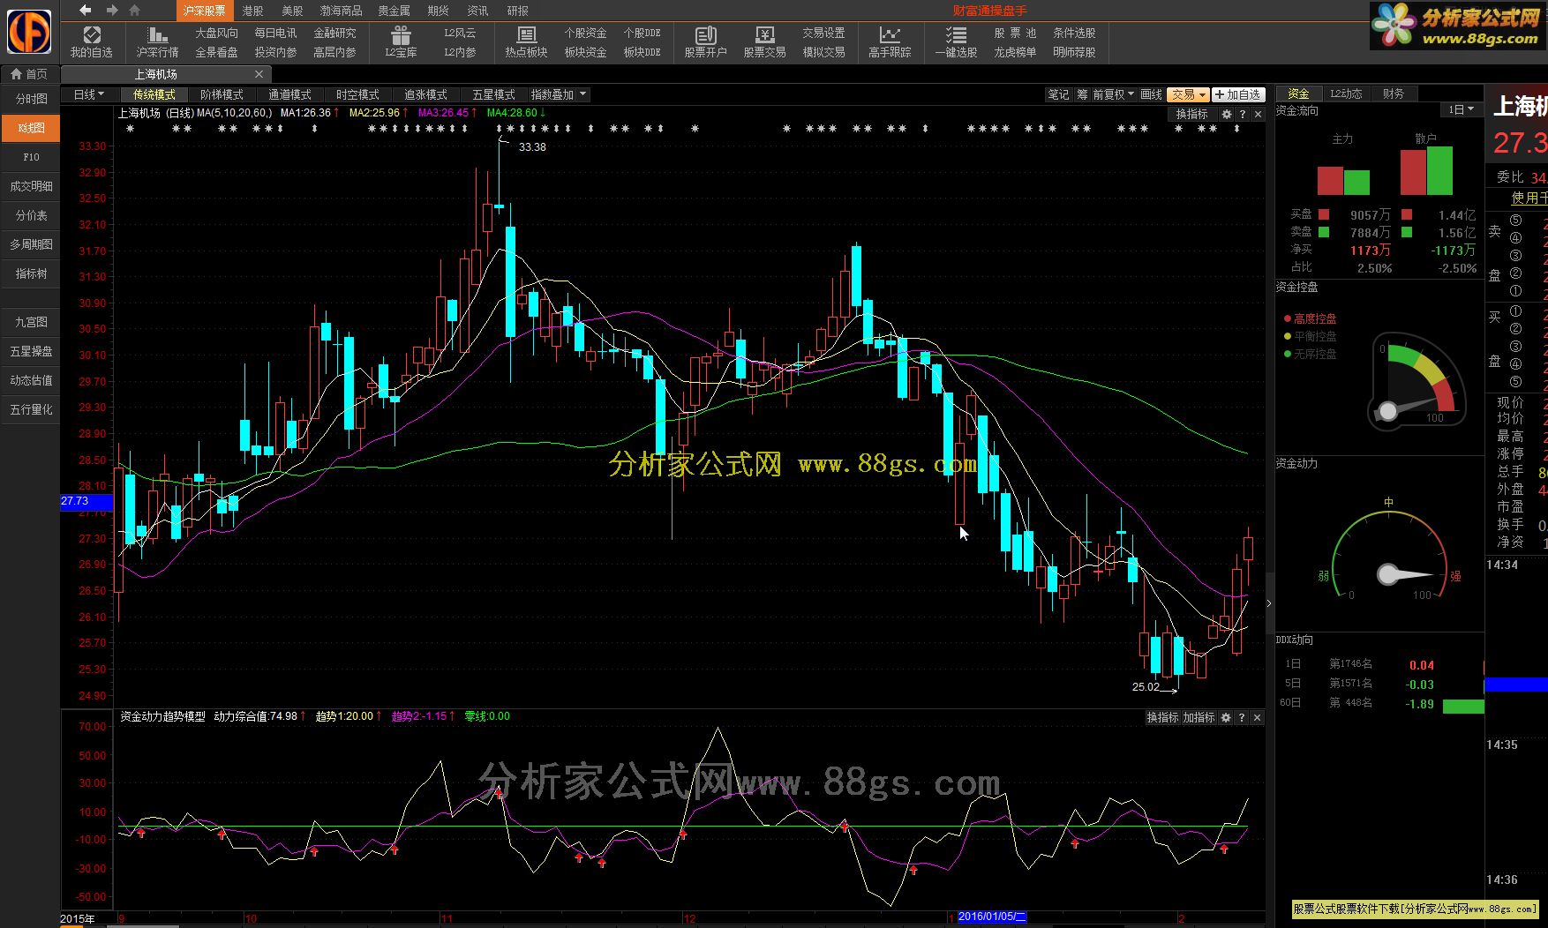
Task: Select 港股 market tab
Action: (x=252, y=11)
